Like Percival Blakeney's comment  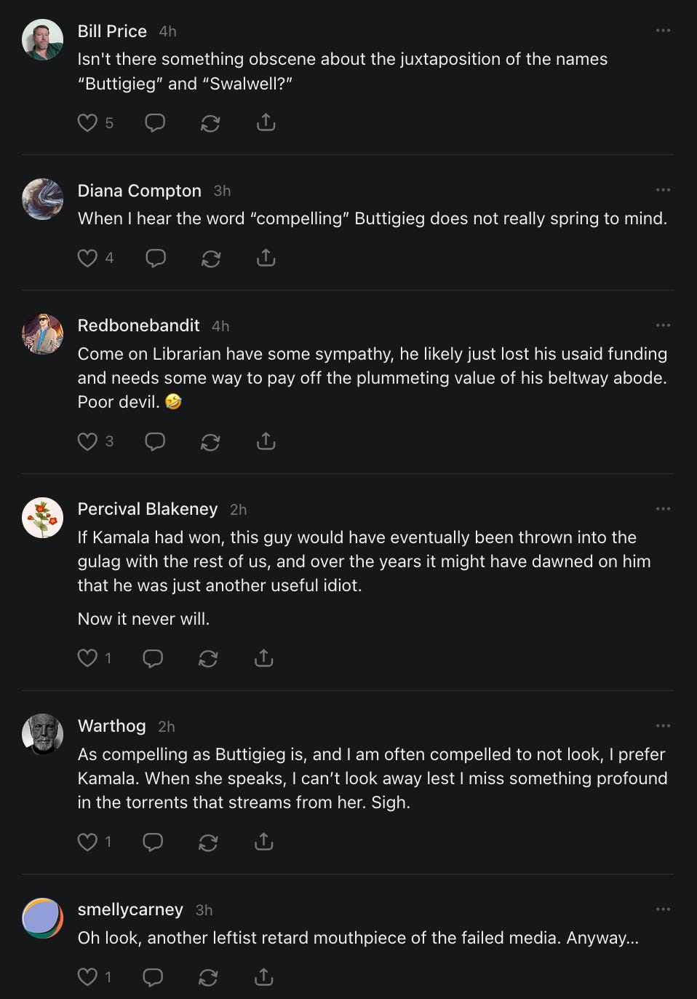[87, 658]
